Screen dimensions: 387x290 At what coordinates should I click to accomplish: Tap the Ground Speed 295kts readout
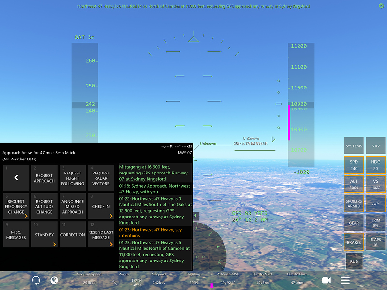point(89,278)
